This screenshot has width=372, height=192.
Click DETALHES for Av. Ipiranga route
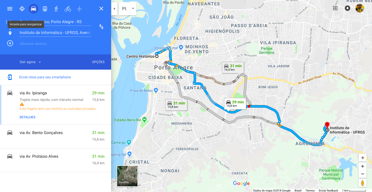pos(28,117)
